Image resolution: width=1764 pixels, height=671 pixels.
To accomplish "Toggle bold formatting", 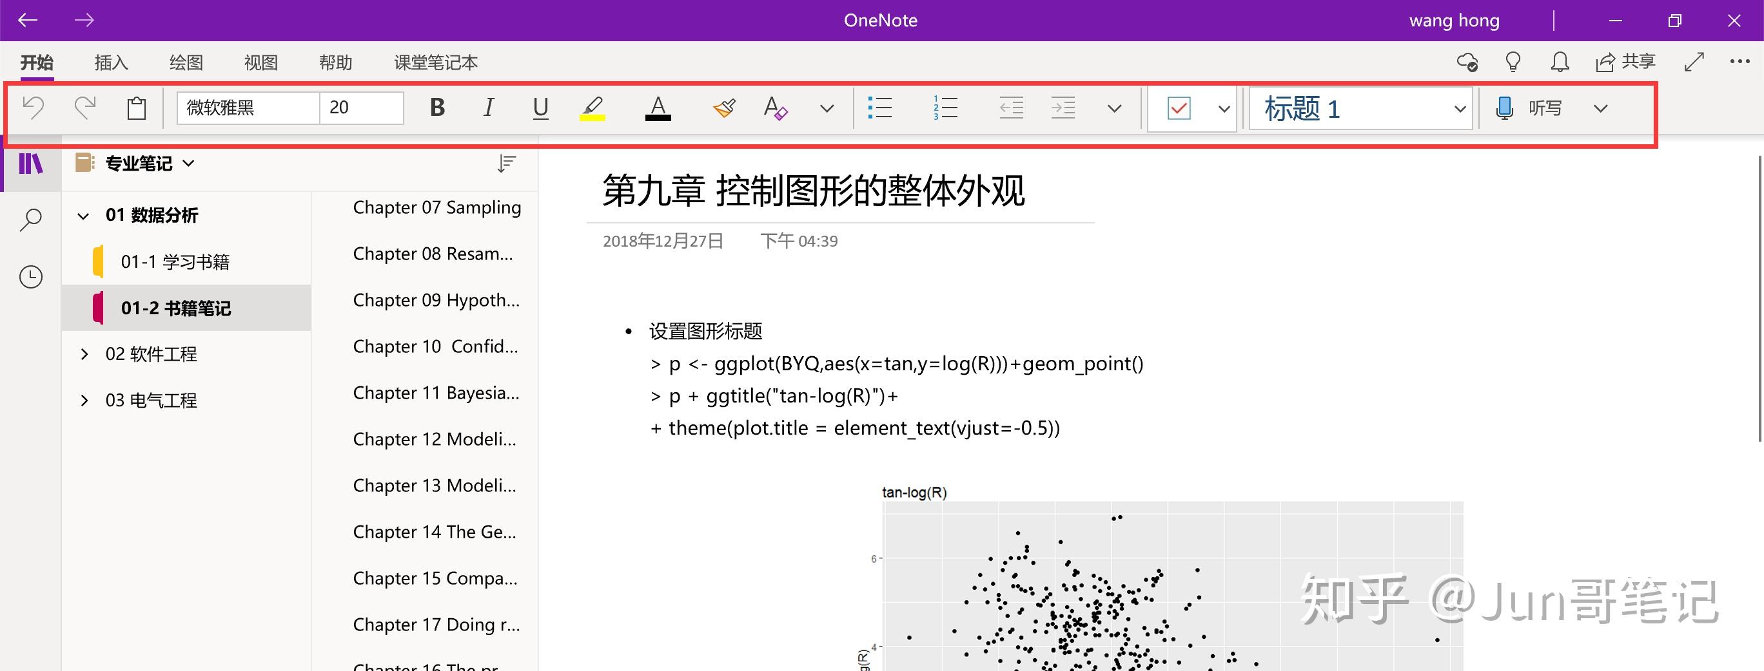I will pyautogui.click(x=438, y=108).
